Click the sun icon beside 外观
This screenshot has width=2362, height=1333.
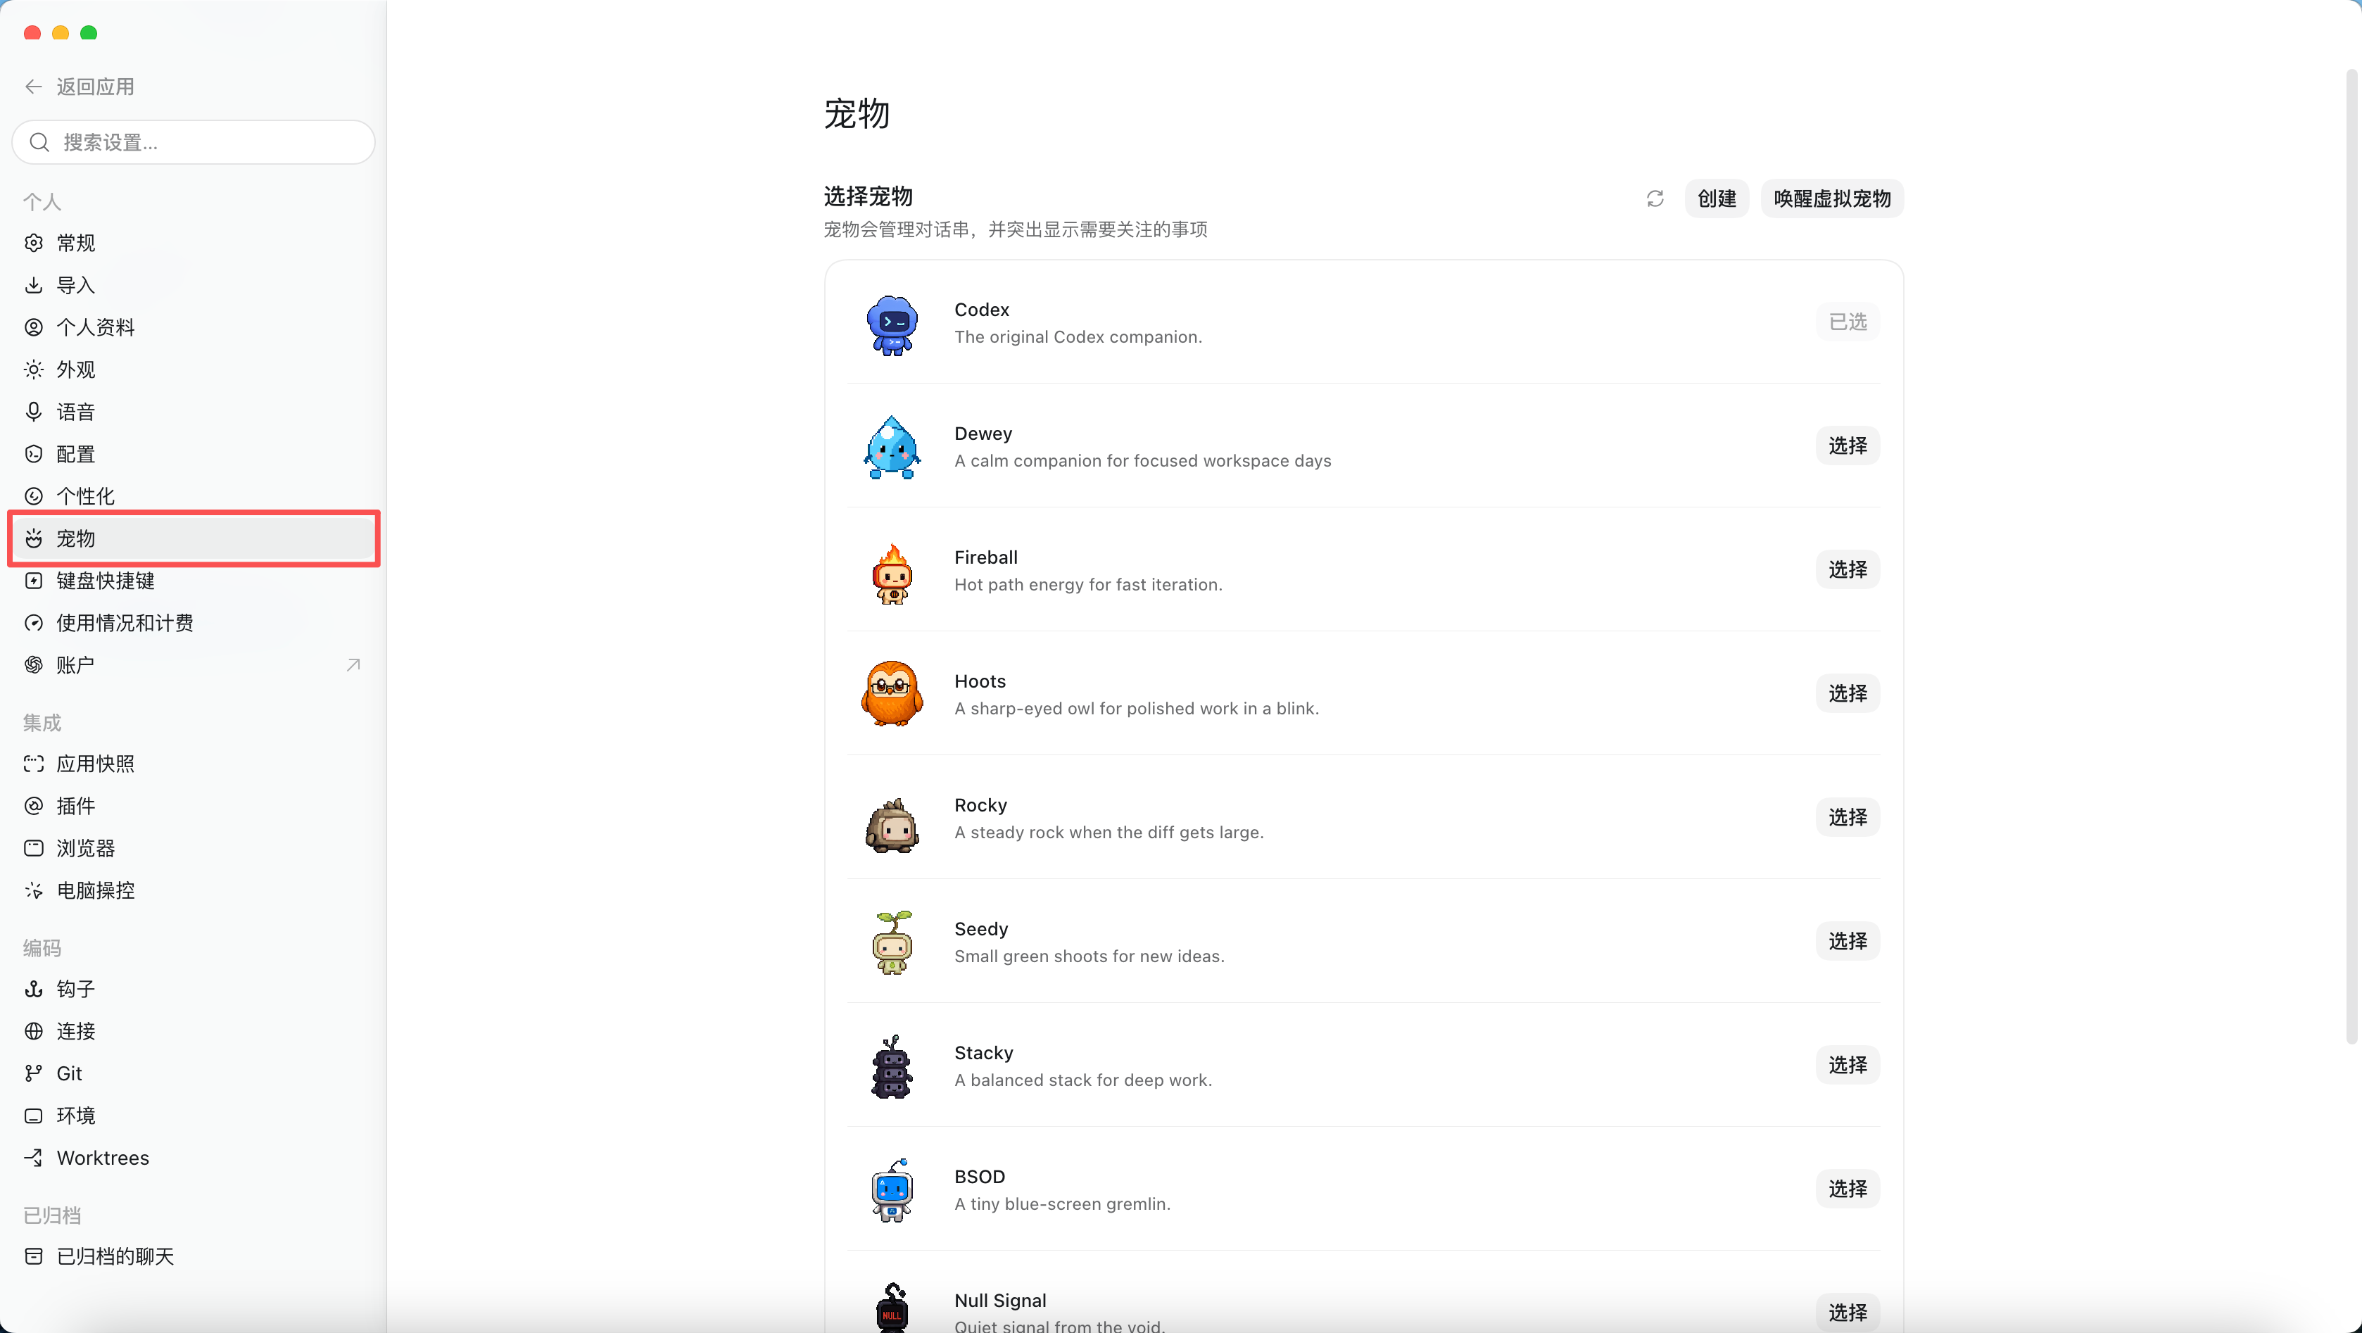click(34, 369)
